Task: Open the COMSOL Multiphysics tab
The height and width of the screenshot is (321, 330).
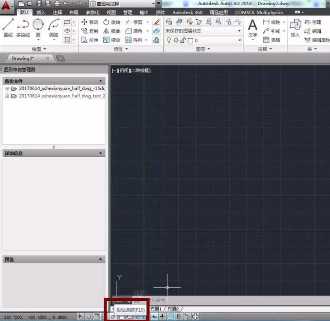Action: coord(259,12)
